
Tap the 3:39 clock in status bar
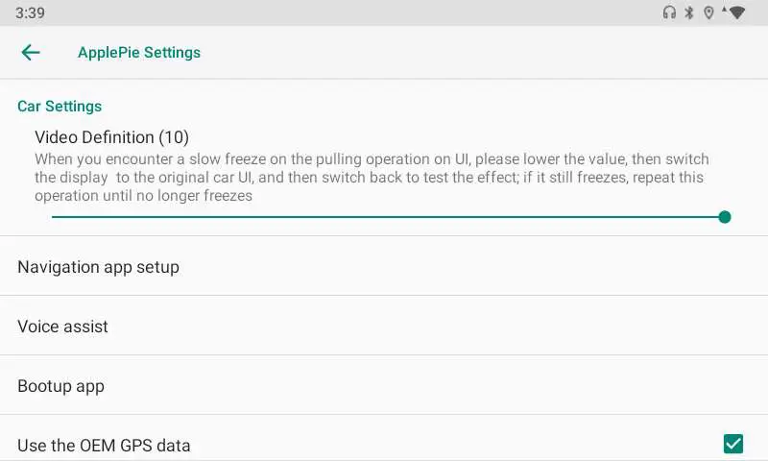point(30,13)
